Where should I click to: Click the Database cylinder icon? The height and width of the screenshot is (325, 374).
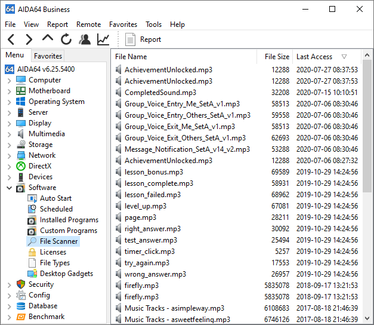21,306
